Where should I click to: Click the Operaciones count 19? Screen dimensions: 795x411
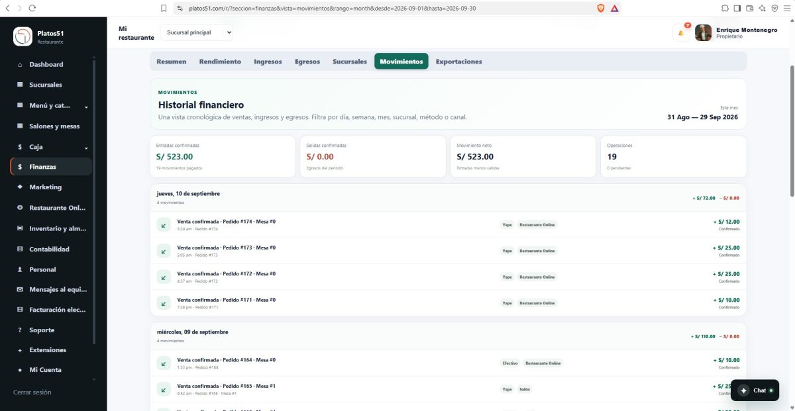[612, 157]
